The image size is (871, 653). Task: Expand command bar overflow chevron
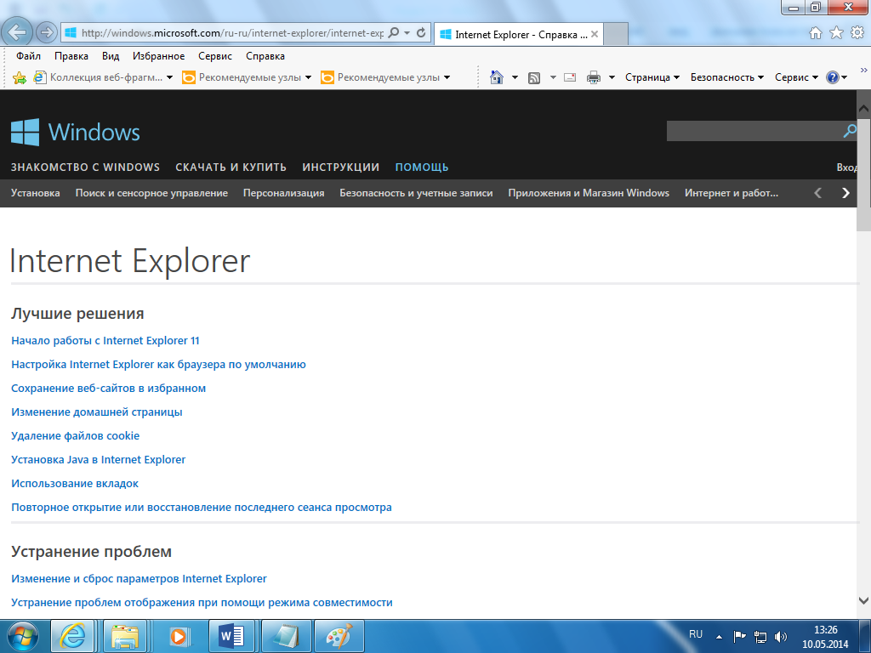point(864,70)
